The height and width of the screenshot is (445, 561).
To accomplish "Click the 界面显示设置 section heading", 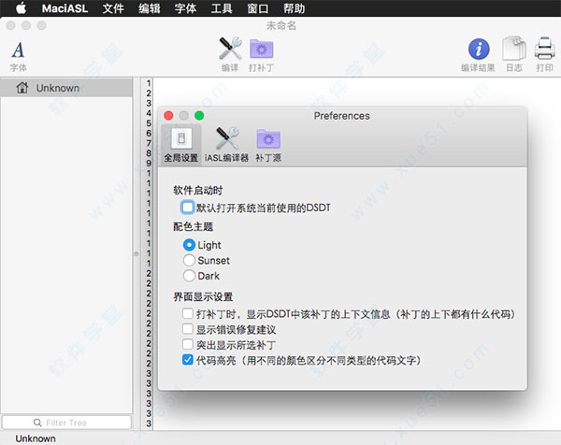I will coord(203,297).
